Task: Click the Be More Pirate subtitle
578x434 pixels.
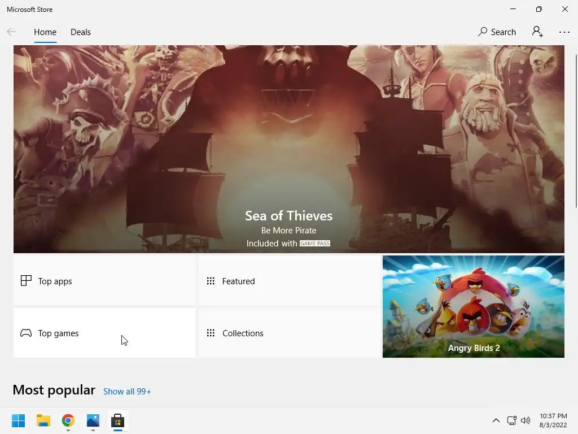Action: pyautogui.click(x=288, y=231)
